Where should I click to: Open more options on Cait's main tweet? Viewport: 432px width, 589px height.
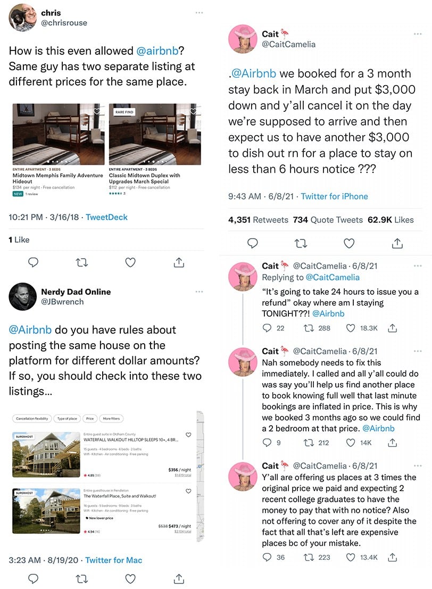(x=418, y=34)
